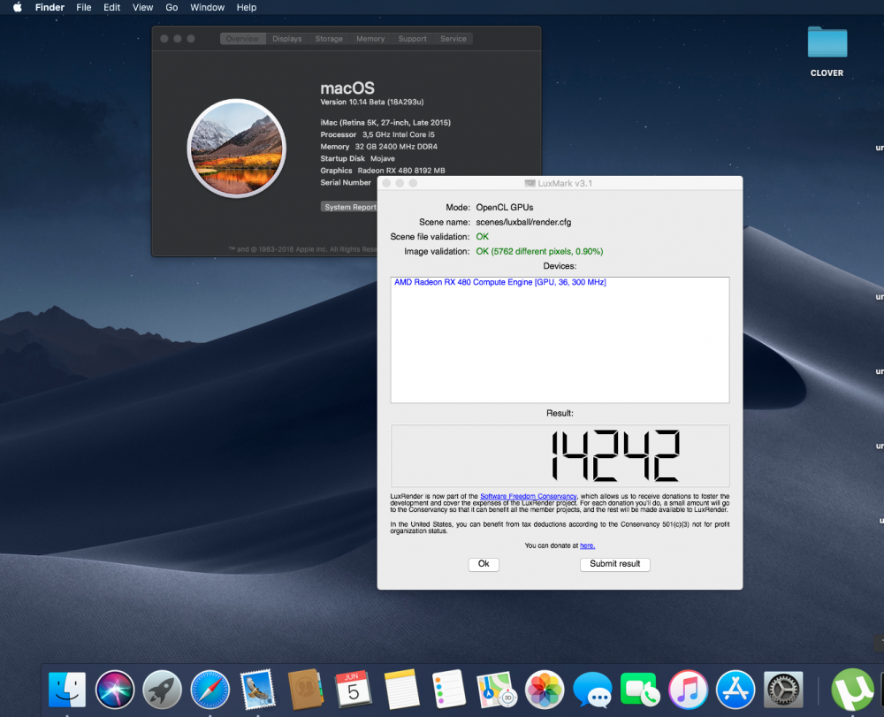Open Finder from the Dock
884x717 pixels.
tap(67, 690)
